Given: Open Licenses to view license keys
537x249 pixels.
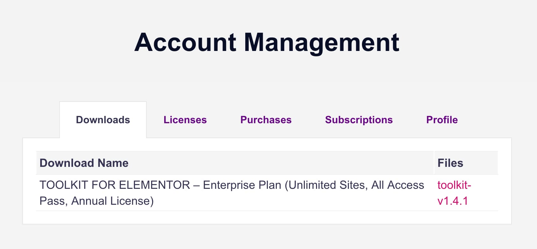Looking at the screenshot, I should (185, 120).
